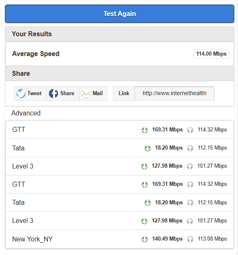Click the download icon in first Tata row
The height and width of the screenshot is (255, 238).
point(148,148)
